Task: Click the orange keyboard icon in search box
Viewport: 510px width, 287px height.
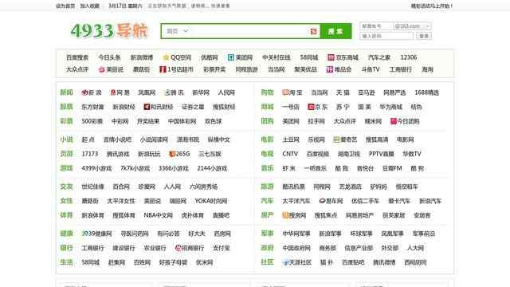Action: click(x=313, y=31)
